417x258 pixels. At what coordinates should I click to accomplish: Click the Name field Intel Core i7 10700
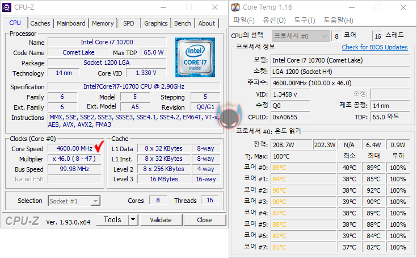[x=107, y=42]
